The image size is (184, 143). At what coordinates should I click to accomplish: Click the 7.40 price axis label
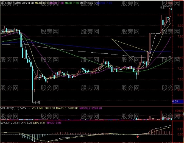pyautogui.click(x=180, y=58)
